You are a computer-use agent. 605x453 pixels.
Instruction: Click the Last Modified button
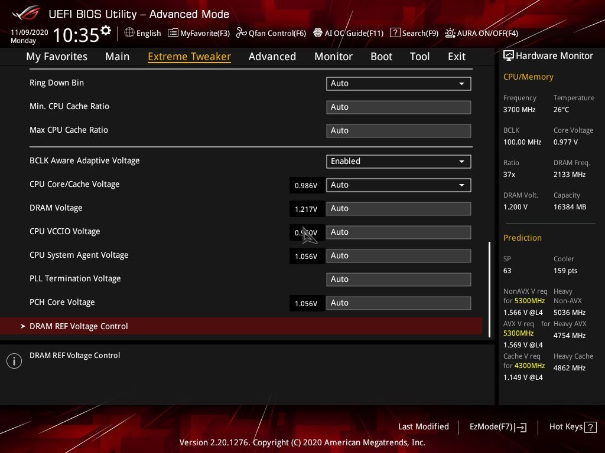[423, 426]
